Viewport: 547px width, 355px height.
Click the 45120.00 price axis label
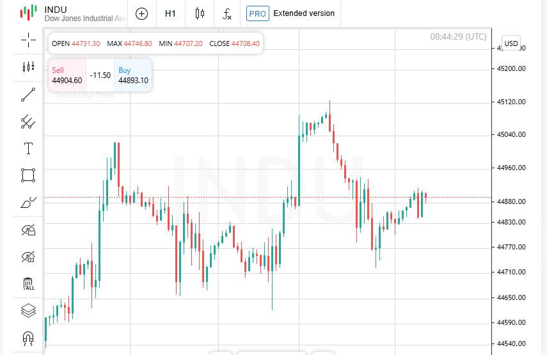pyautogui.click(x=511, y=102)
